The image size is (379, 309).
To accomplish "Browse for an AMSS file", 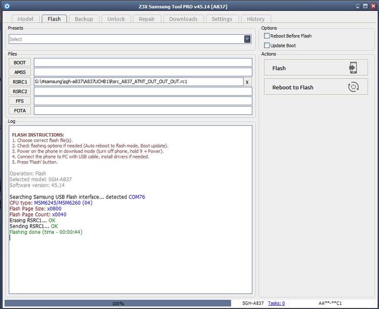I will tap(20, 72).
